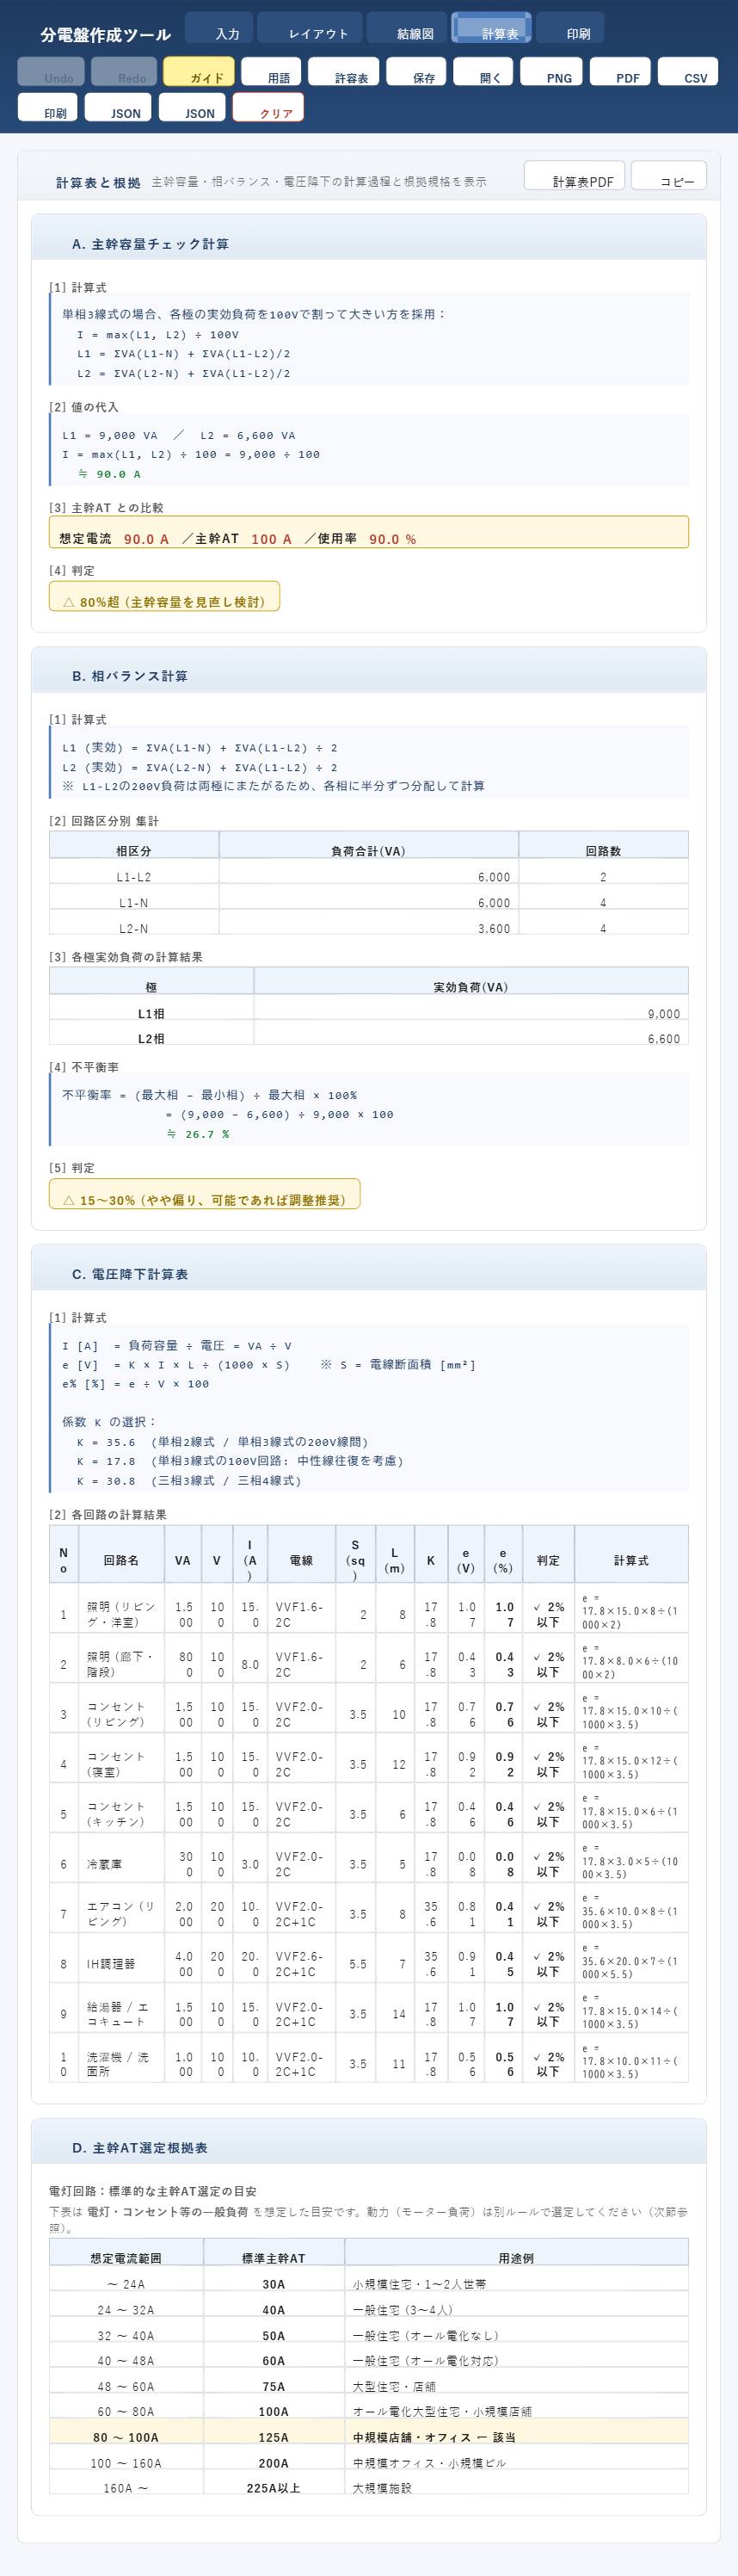
Task: Open the 許容表 button
Action: (343, 72)
